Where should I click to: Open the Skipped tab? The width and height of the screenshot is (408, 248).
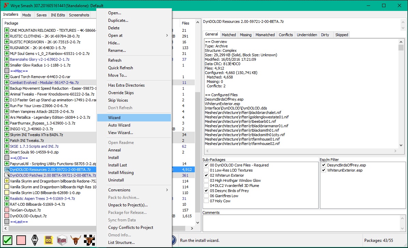click(341, 34)
